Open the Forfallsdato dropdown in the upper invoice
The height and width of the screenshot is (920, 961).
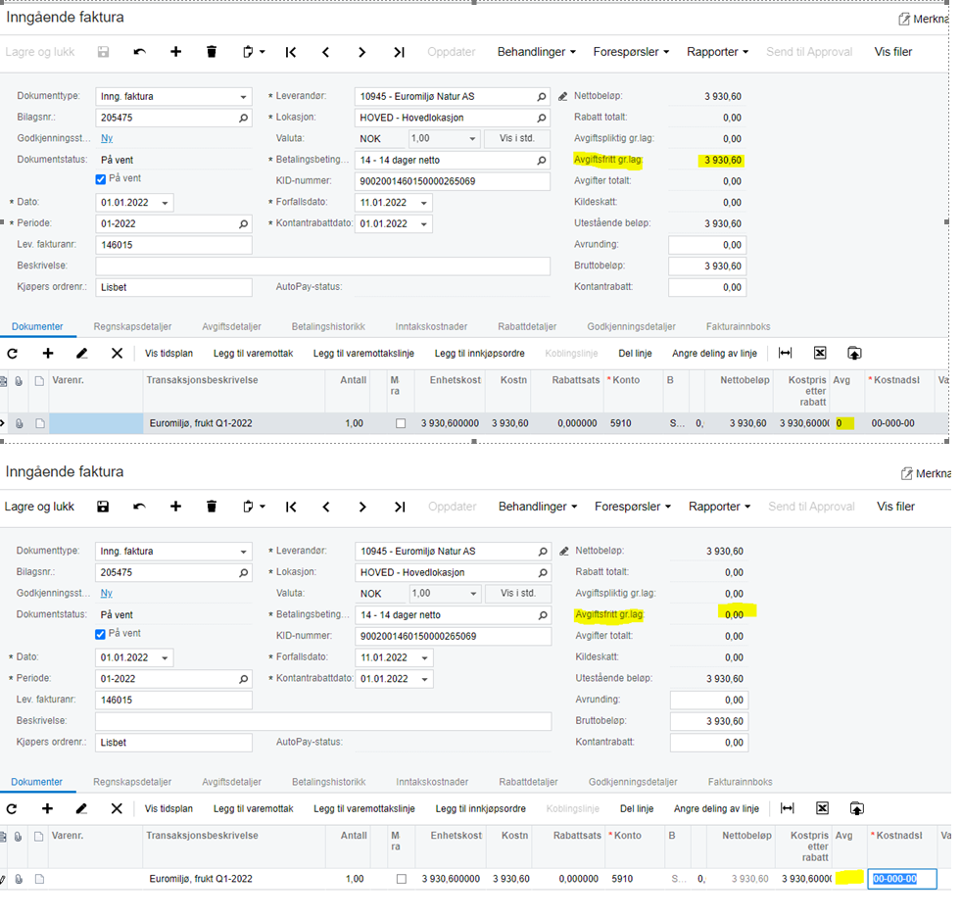[x=424, y=203]
